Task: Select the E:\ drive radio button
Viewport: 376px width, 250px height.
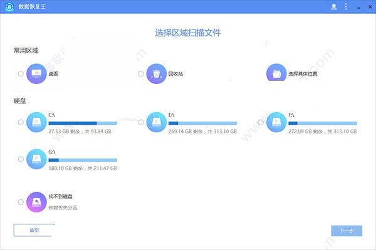Action: [141, 122]
